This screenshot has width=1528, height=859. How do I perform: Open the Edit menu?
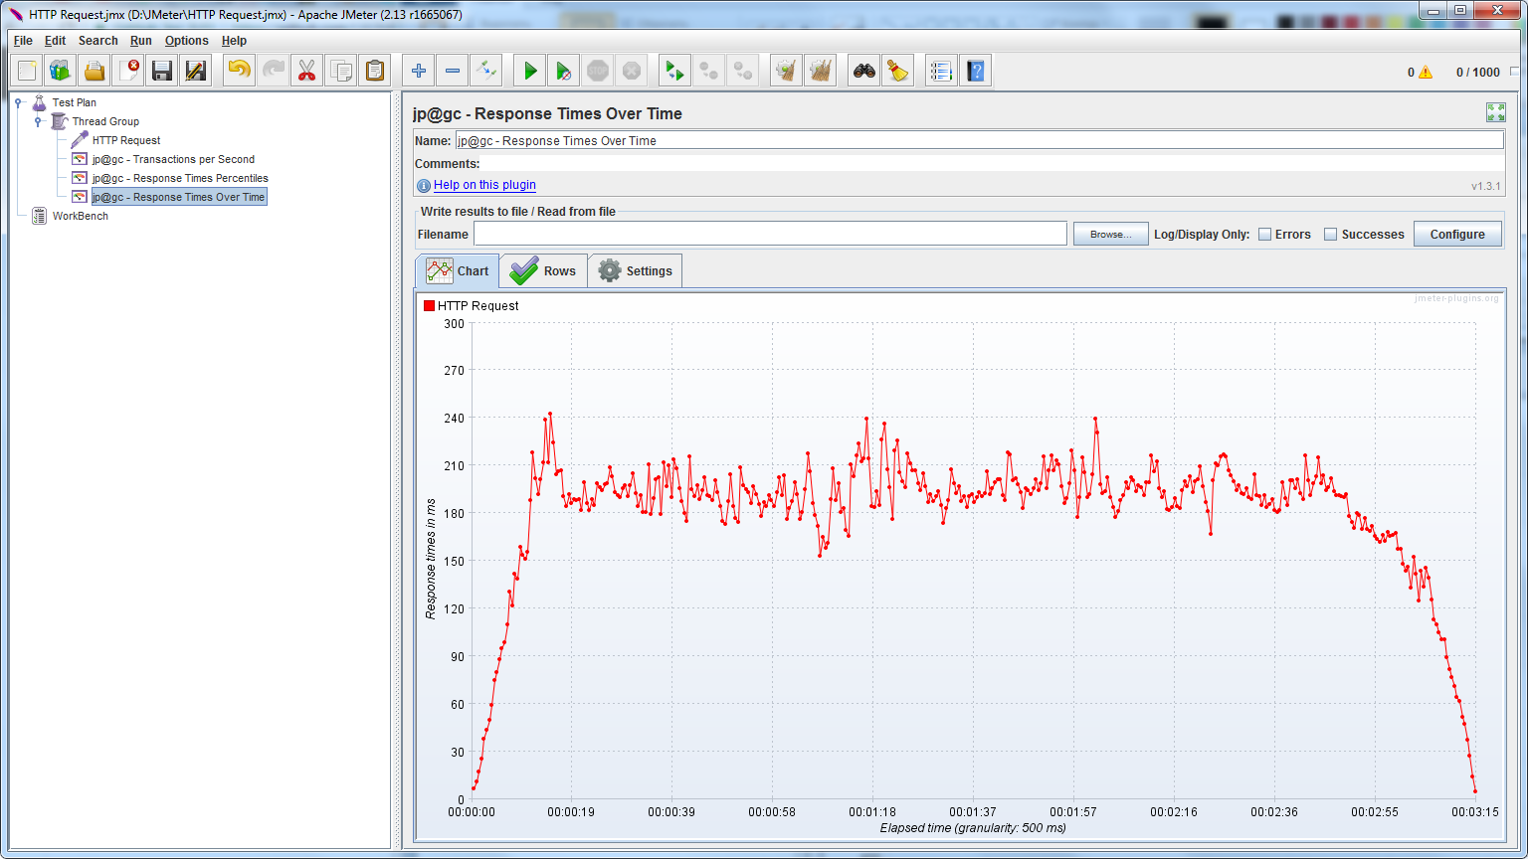point(55,41)
